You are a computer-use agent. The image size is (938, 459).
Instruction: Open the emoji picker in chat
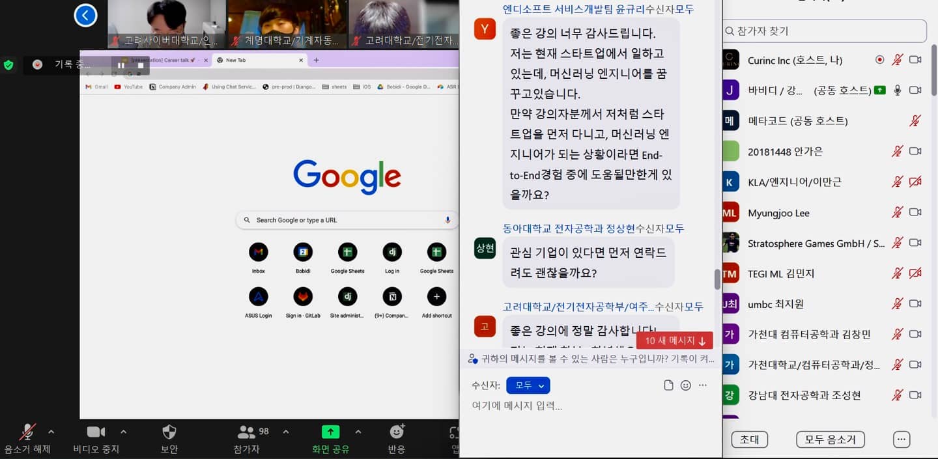(685, 385)
